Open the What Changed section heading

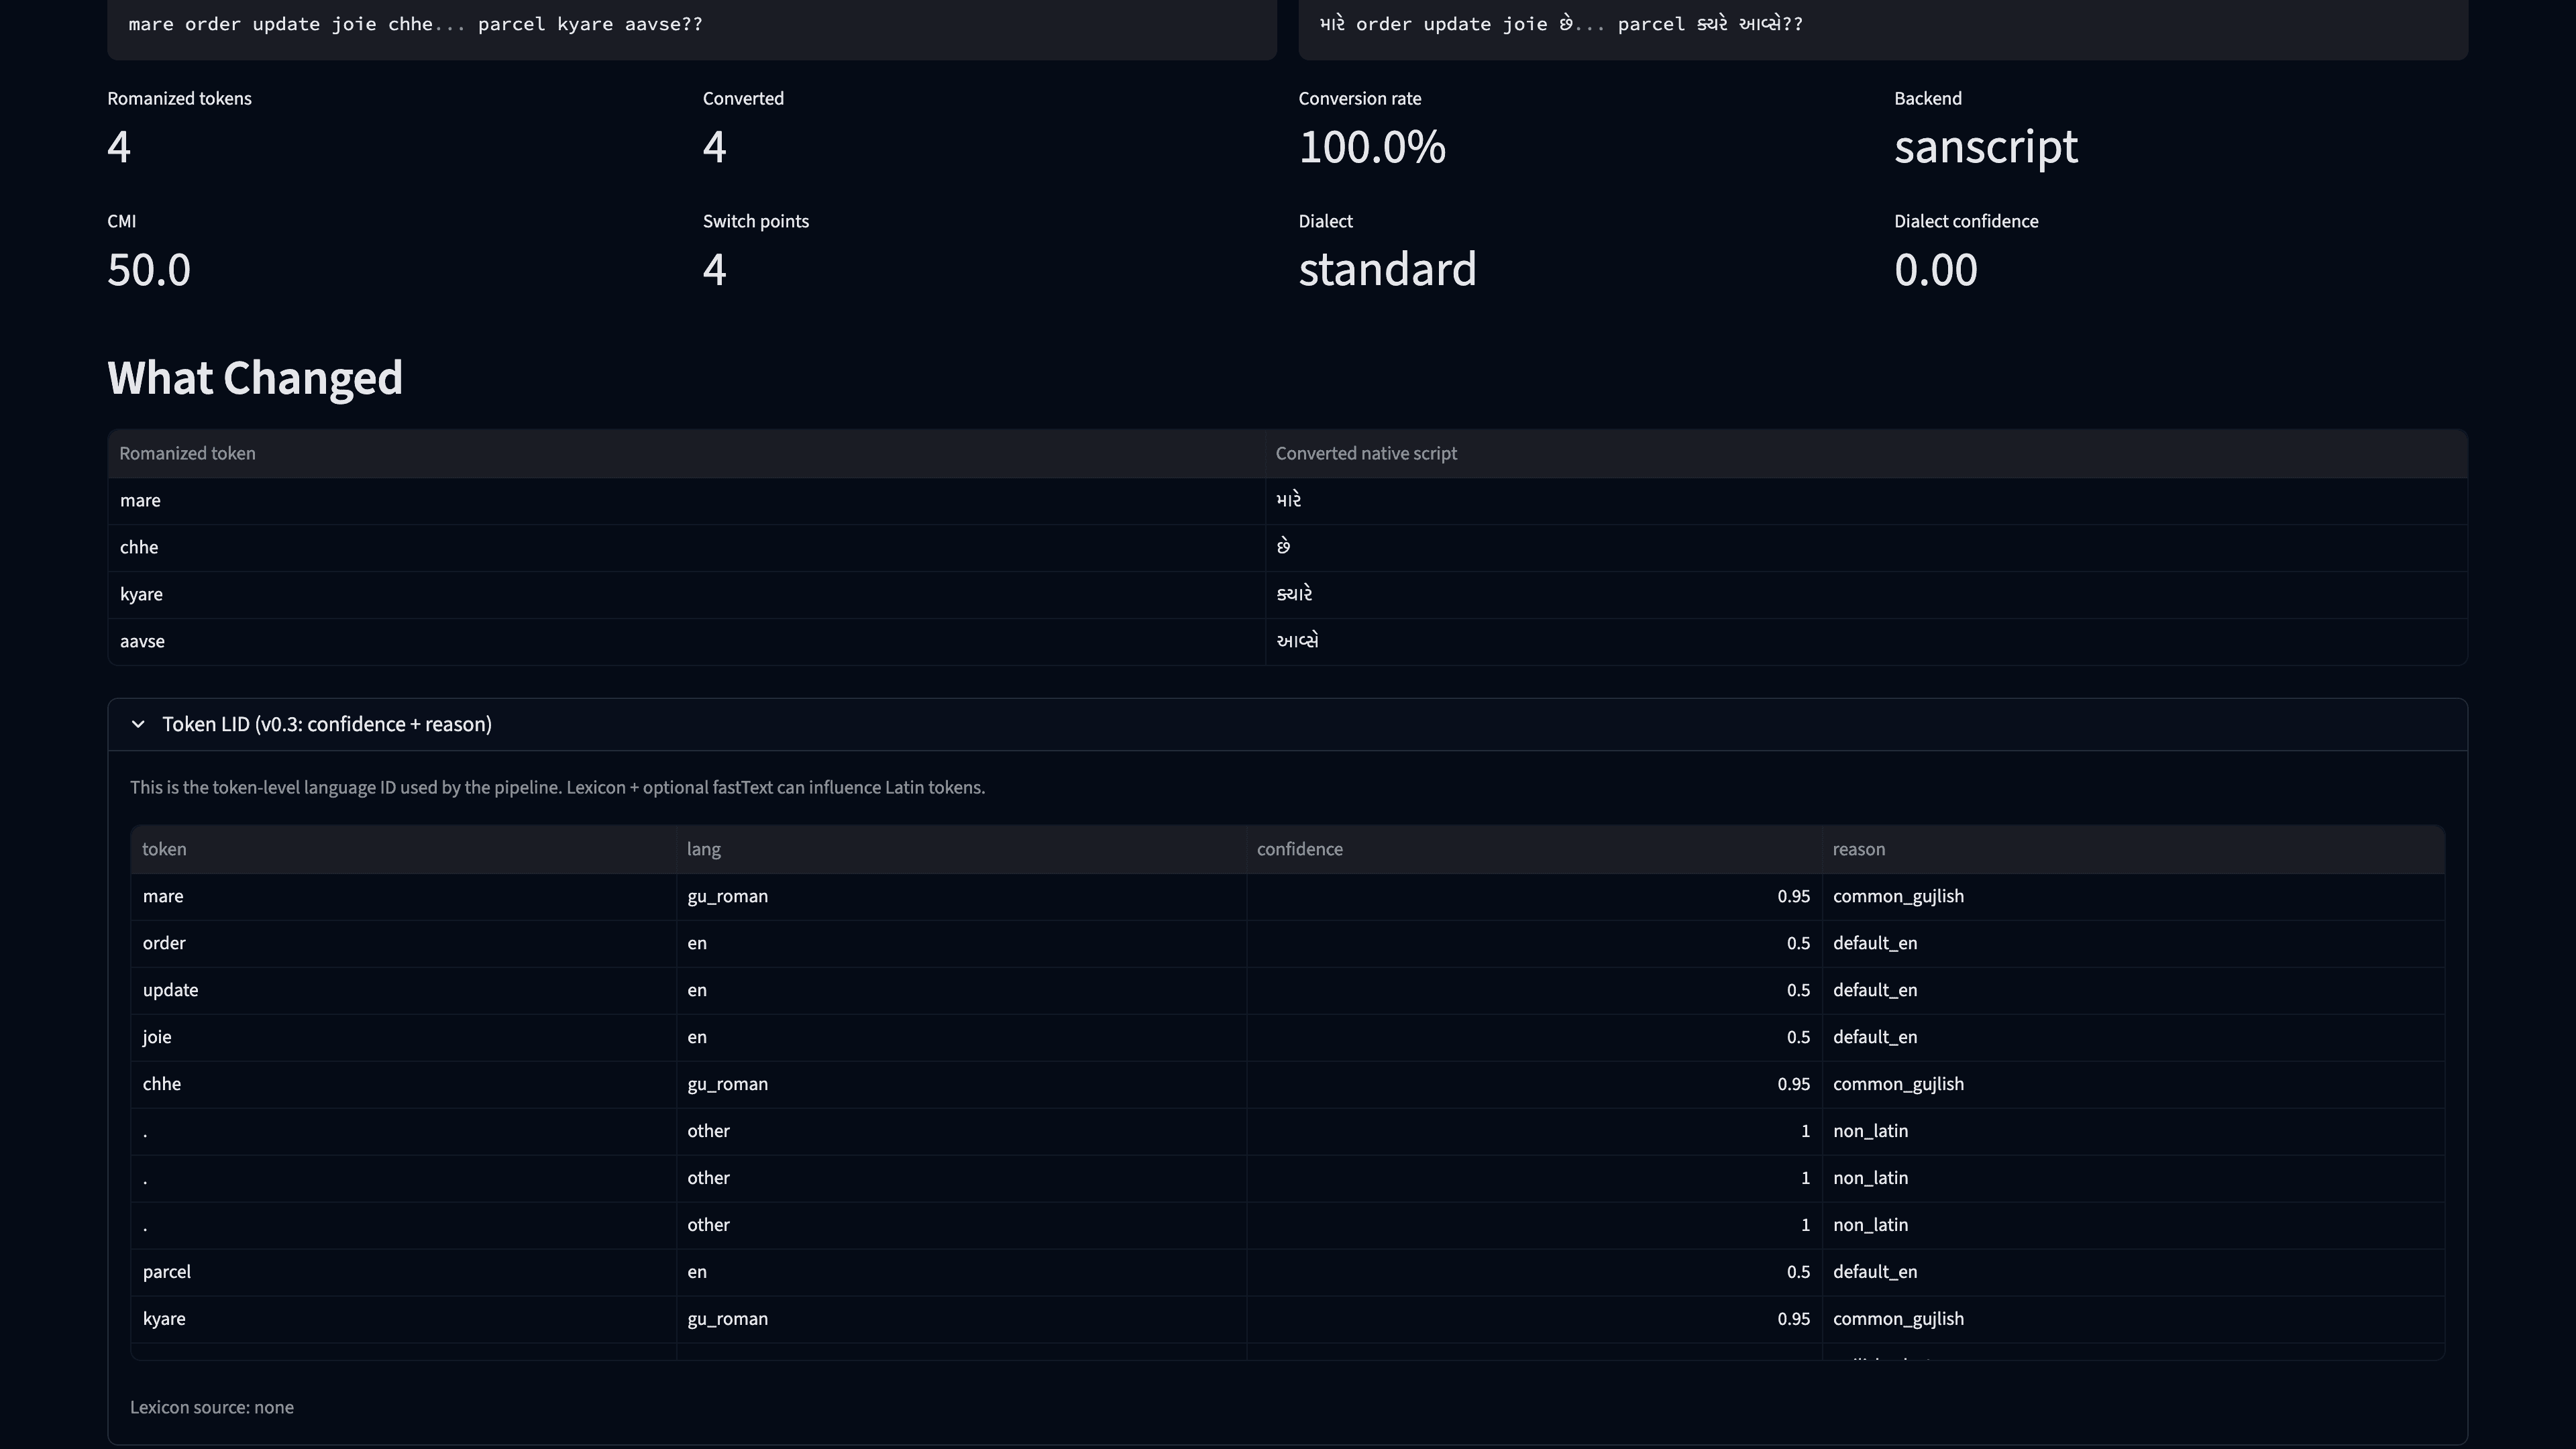pos(254,378)
